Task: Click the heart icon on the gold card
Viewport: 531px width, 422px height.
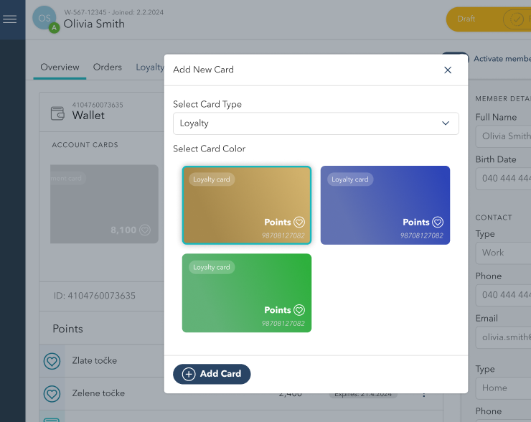Action: (x=299, y=222)
